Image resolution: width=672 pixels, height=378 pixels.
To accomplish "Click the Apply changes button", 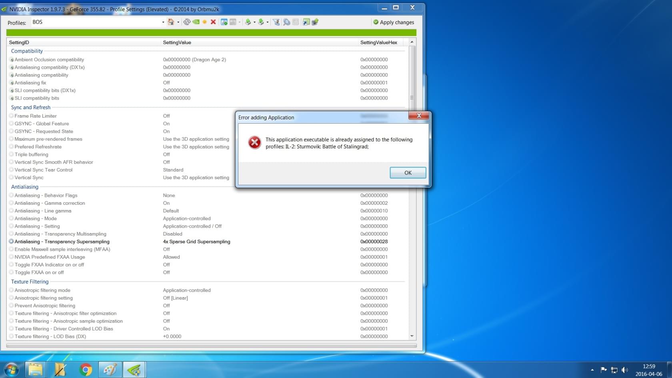I will pyautogui.click(x=393, y=22).
